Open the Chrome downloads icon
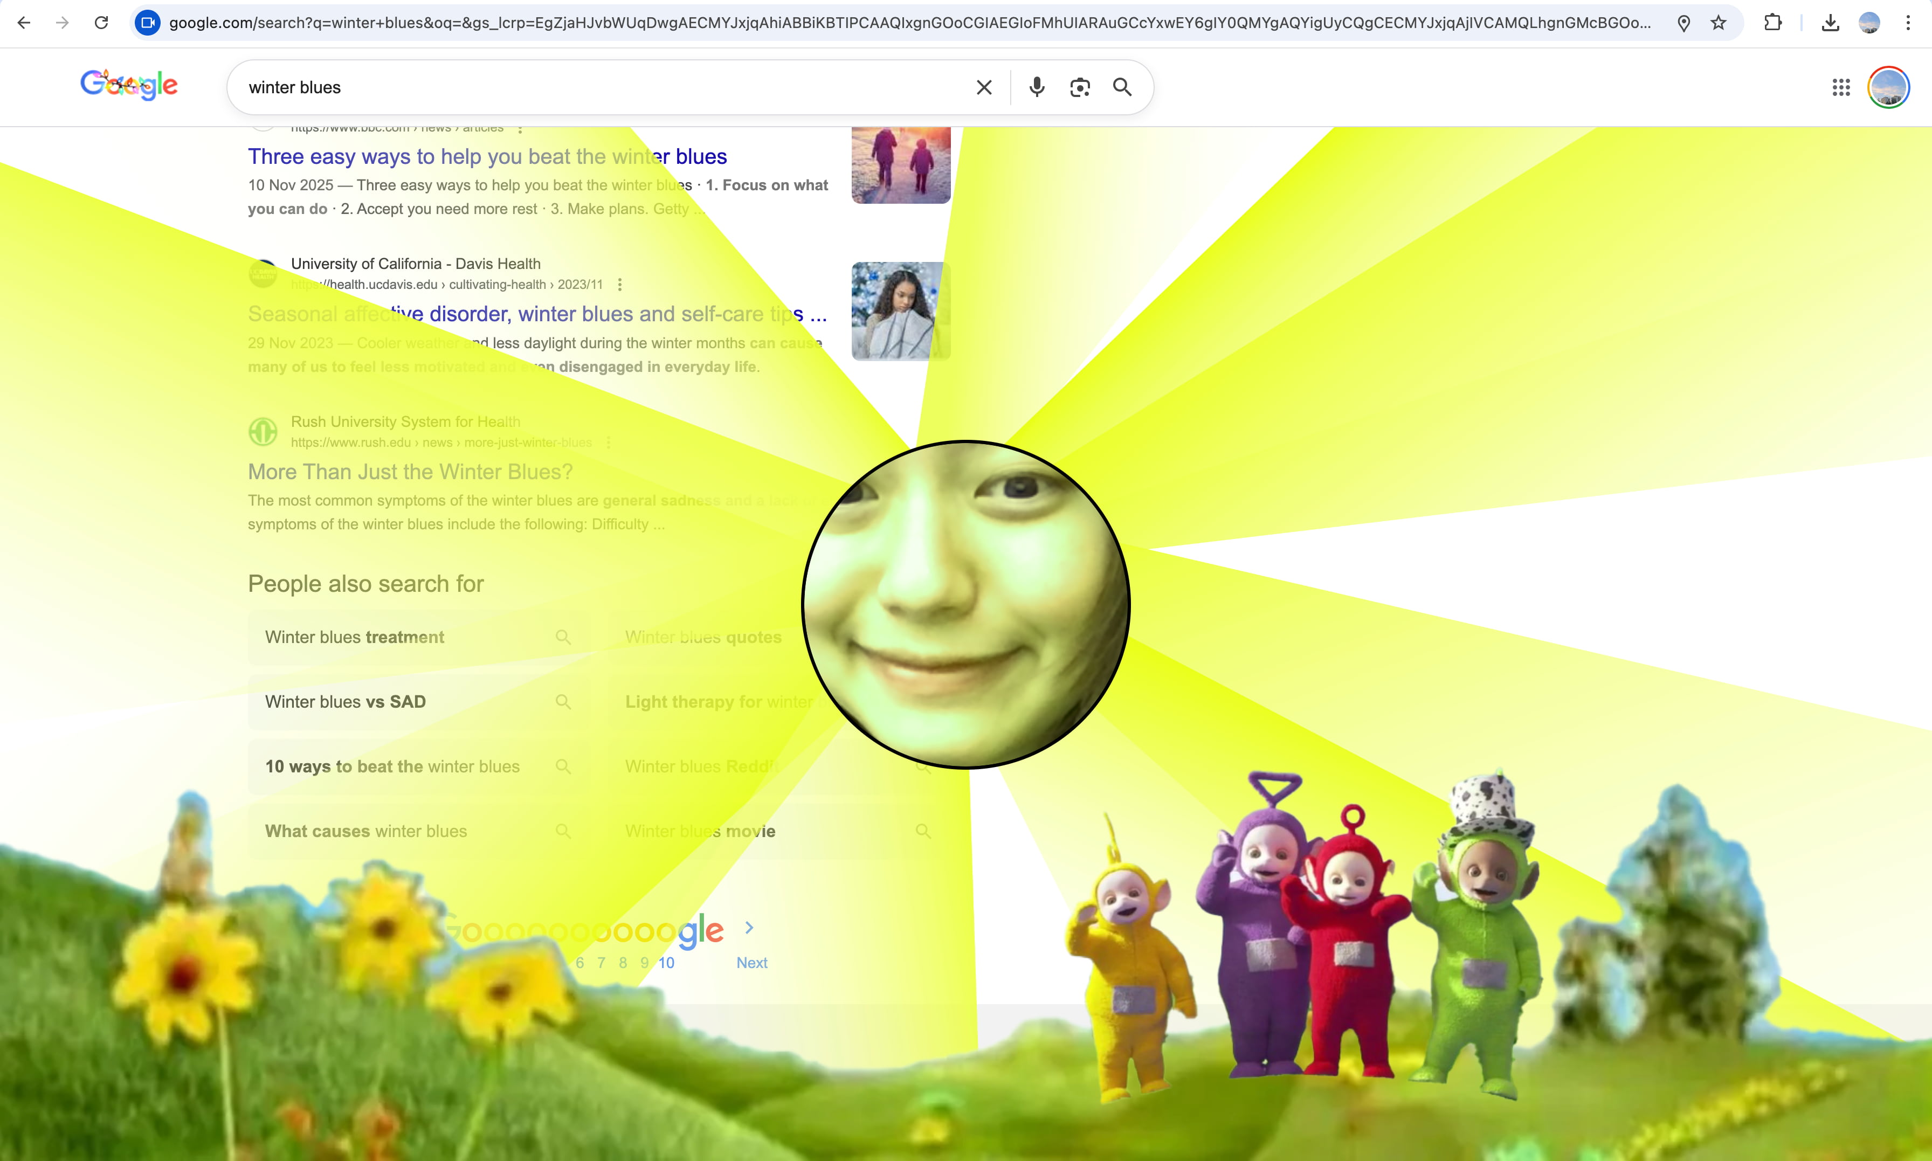The height and width of the screenshot is (1161, 1932). tap(1830, 23)
